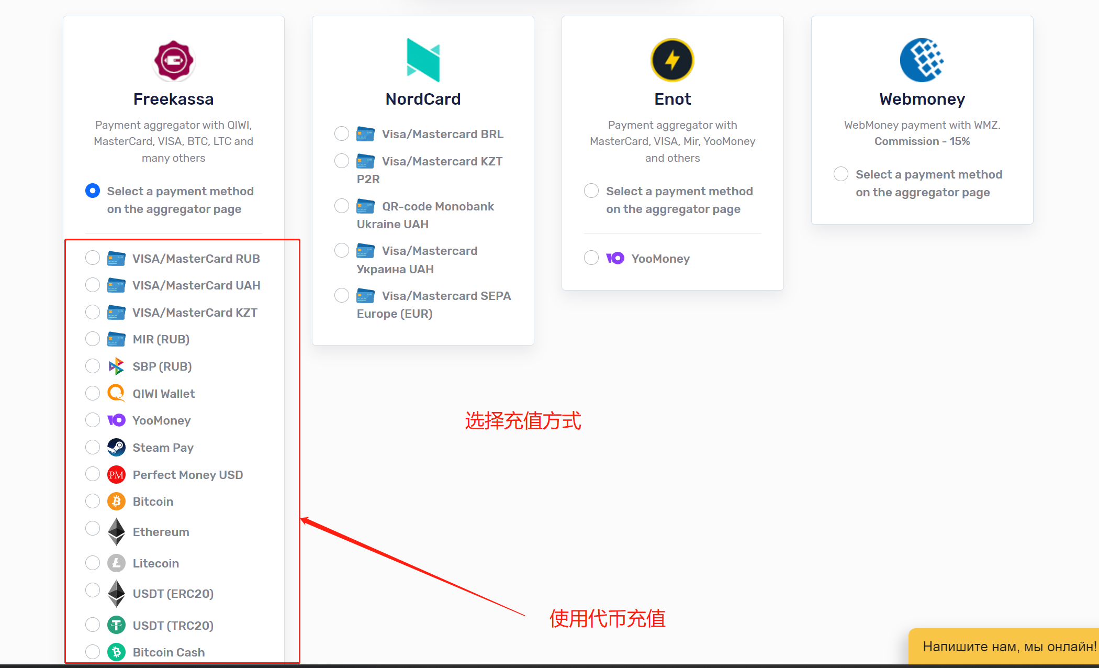Select Visa/Mastercard Украина UAH radio button
This screenshot has height=668, width=1099.
click(x=342, y=250)
